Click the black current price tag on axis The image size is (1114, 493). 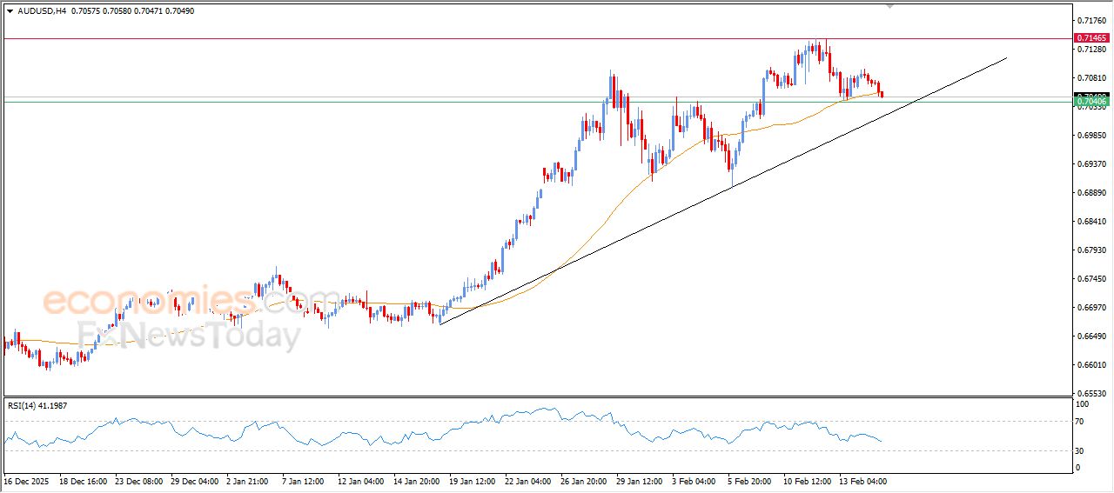point(1091,96)
